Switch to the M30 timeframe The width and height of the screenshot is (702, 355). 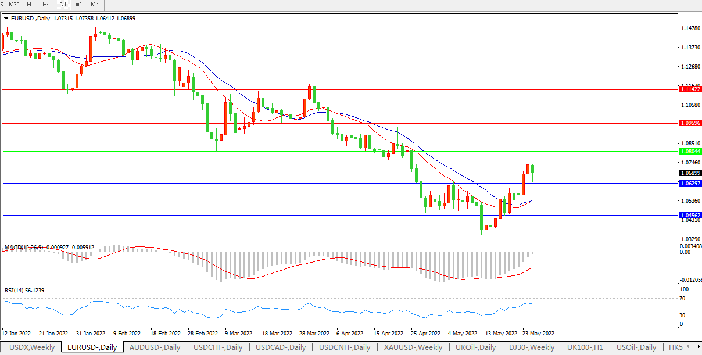point(15,5)
